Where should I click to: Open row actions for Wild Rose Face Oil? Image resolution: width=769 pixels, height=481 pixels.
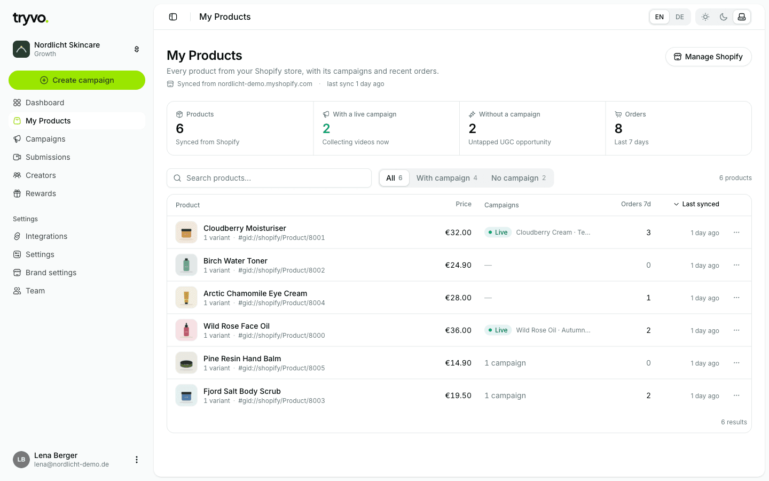point(736,330)
